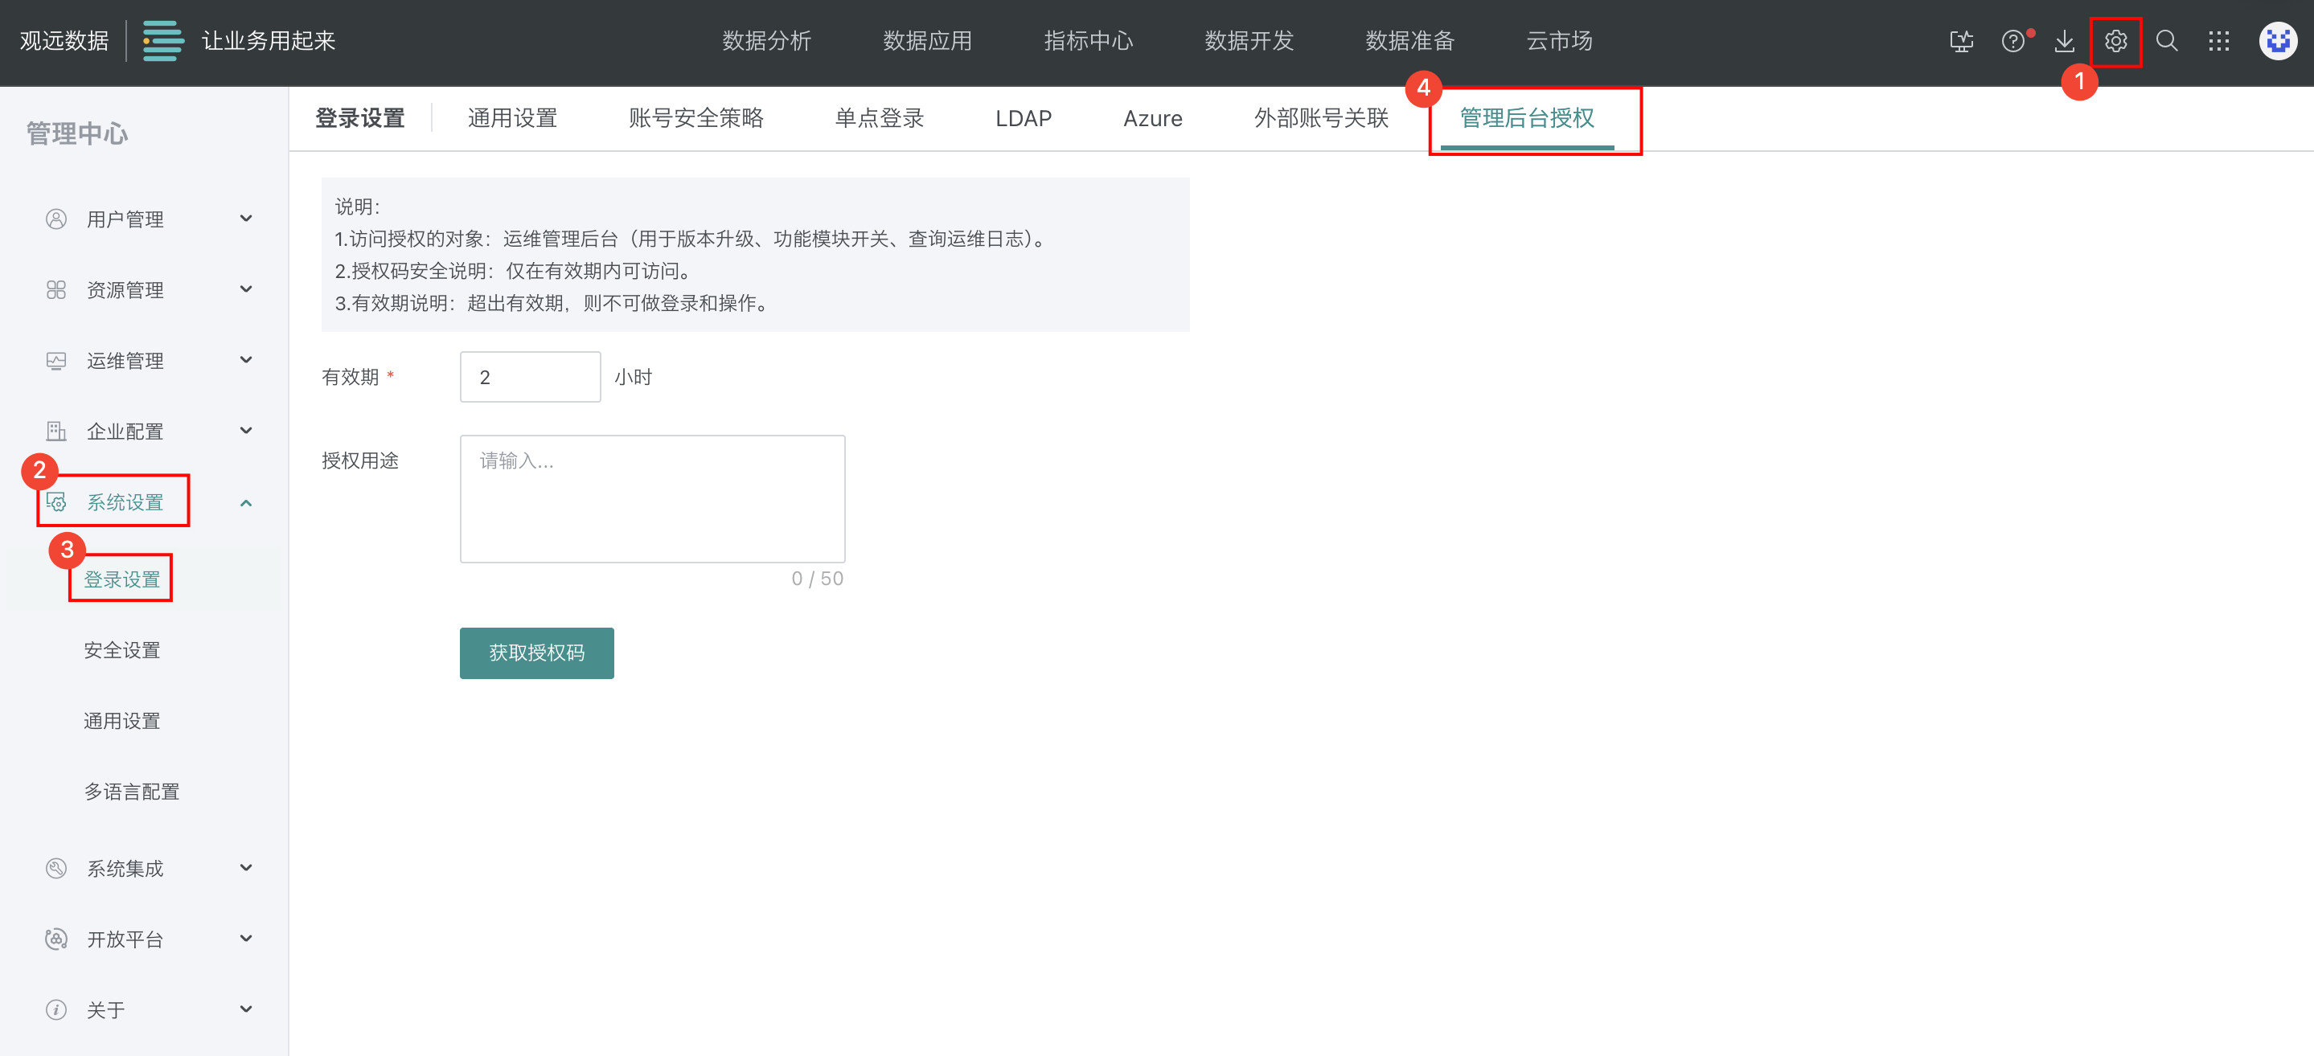Switch to the 账号安全策略 tab
The height and width of the screenshot is (1056, 2314).
[695, 118]
